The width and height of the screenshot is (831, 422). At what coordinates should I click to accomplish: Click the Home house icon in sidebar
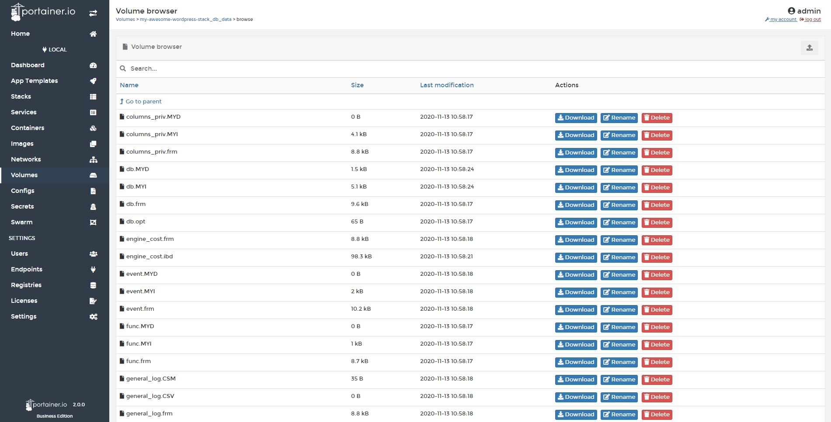[x=93, y=34]
